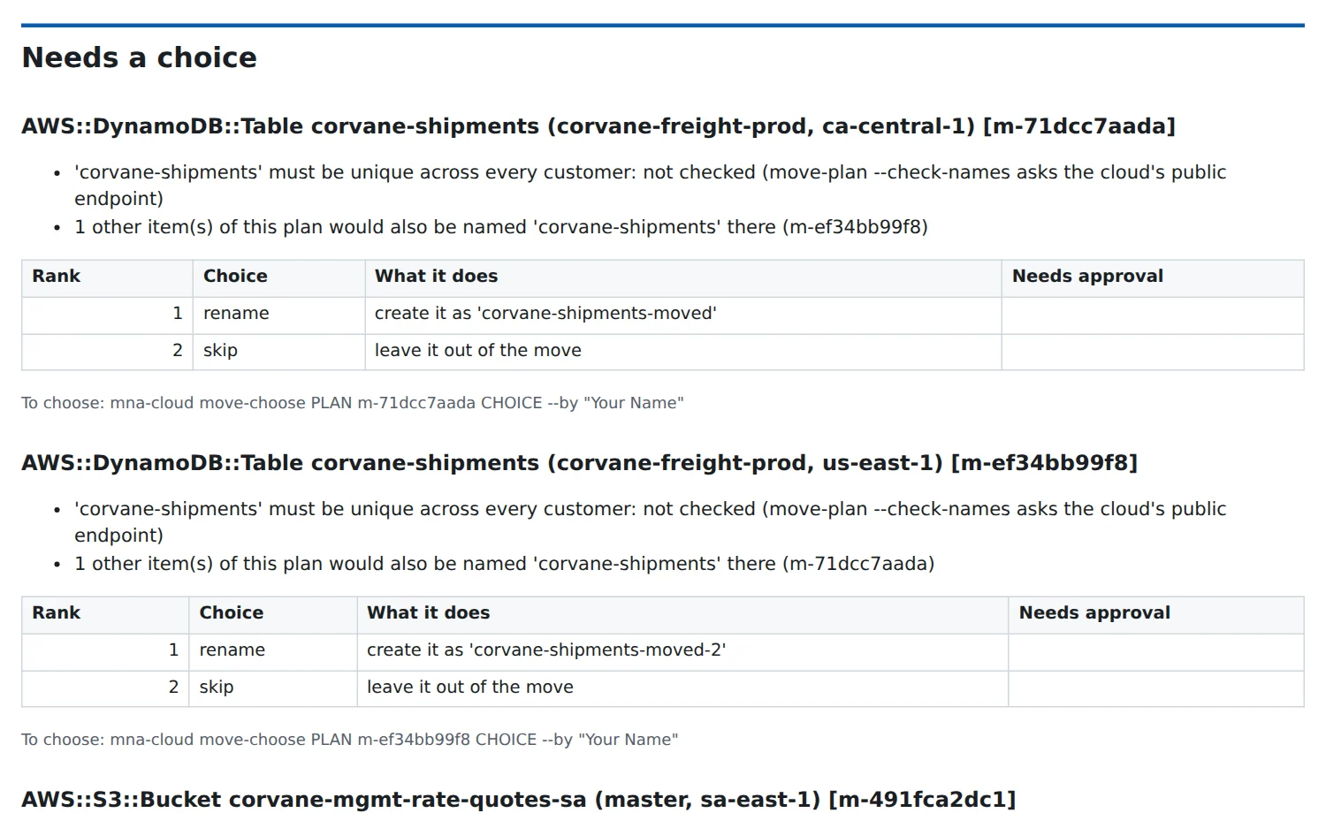Select the ca-central-1 corvane-shipments table heading

click(598, 126)
